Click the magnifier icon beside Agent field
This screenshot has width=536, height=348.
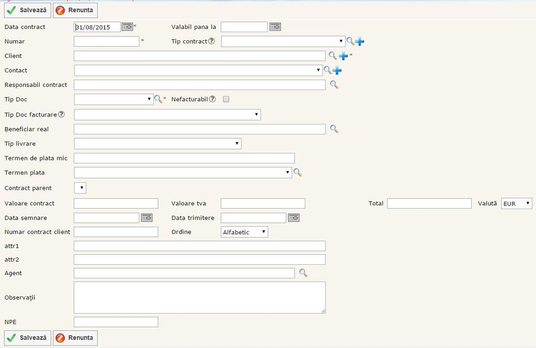[x=303, y=273]
